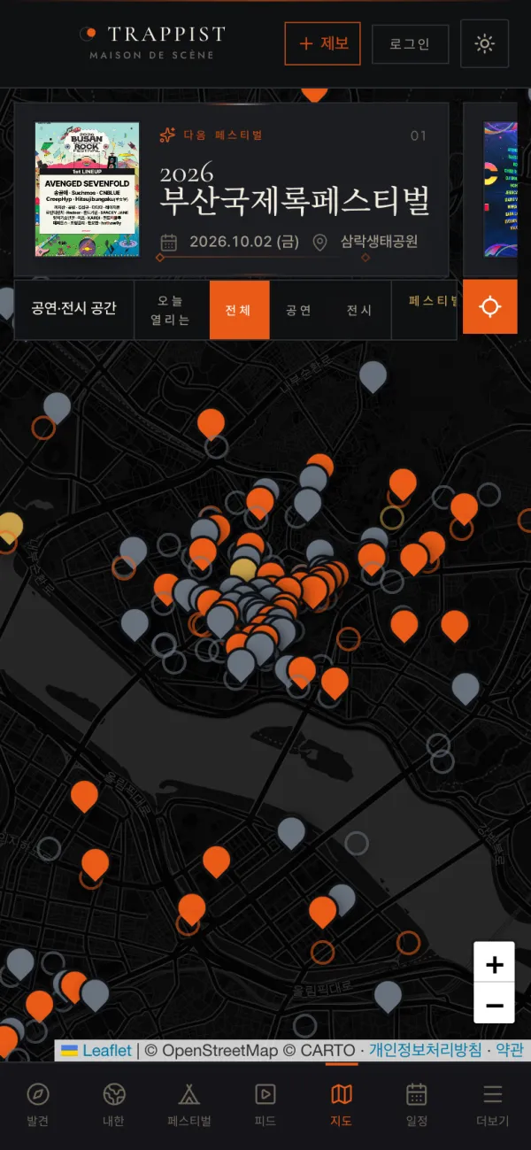Click the calendar icon beside 2026.10.02

(x=169, y=242)
